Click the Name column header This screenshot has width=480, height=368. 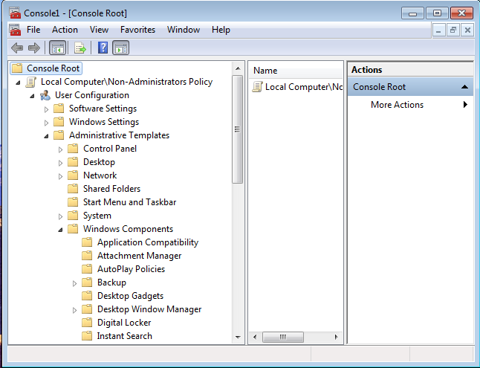[x=265, y=71]
